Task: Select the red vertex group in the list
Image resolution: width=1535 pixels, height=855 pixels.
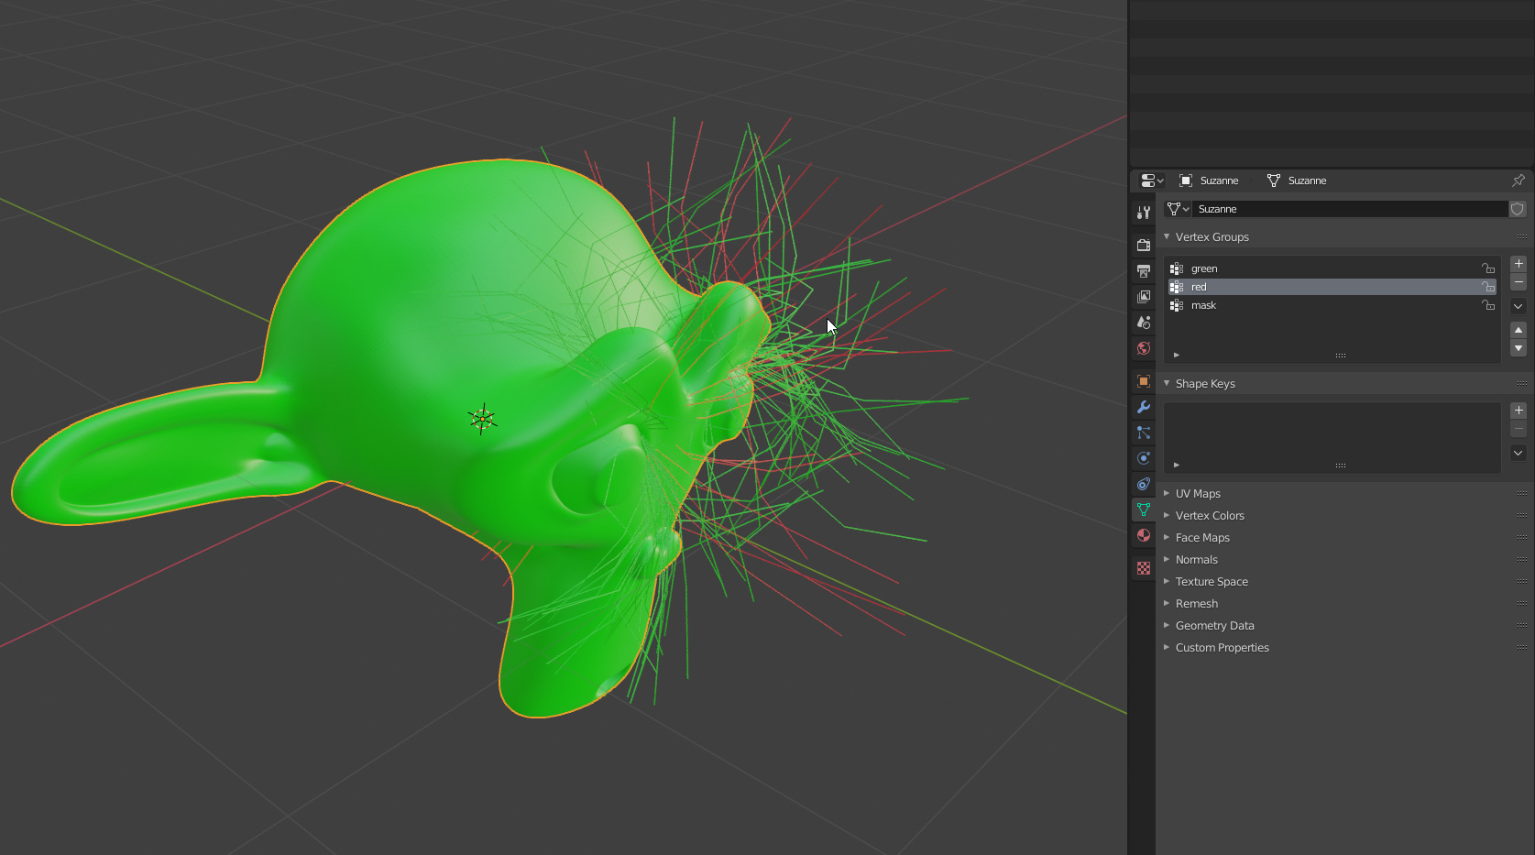Action: pos(1283,287)
